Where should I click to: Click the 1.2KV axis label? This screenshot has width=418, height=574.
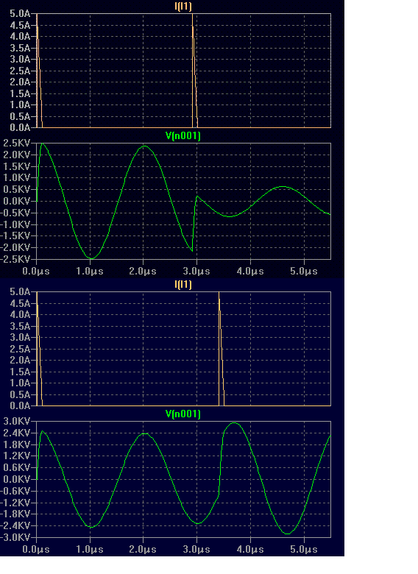pyautogui.click(x=16, y=456)
